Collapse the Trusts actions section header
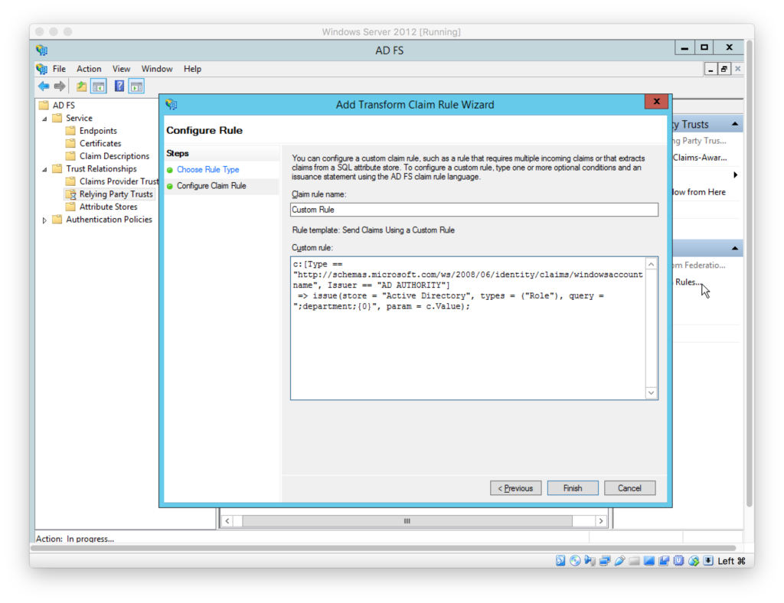784x603 pixels. tap(734, 124)
